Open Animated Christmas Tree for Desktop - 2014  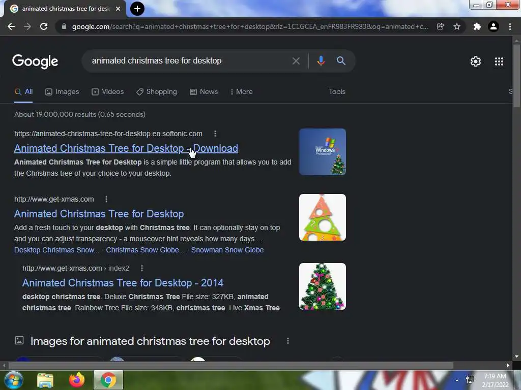(123, 283)
